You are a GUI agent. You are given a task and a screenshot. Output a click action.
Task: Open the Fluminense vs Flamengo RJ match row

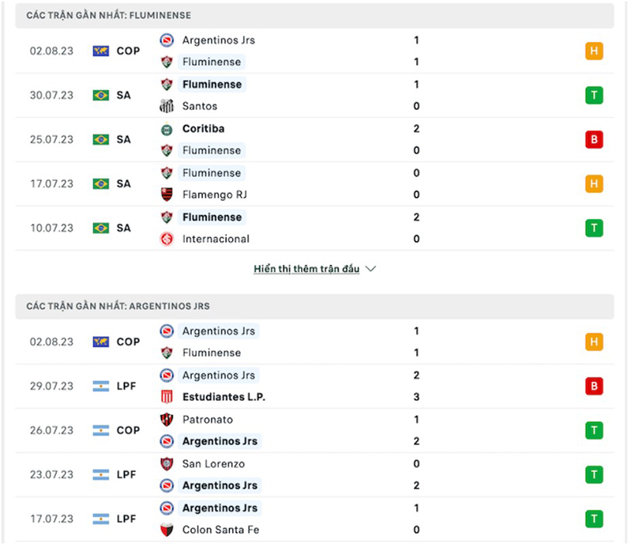[x=316, y=183]
